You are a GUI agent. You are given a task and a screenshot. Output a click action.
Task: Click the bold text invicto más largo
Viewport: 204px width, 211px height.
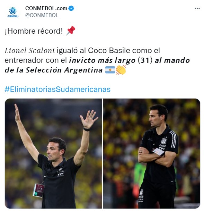pyautogui.click(x=102, y=60)
